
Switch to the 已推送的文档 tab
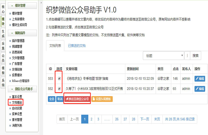point(77,46)
